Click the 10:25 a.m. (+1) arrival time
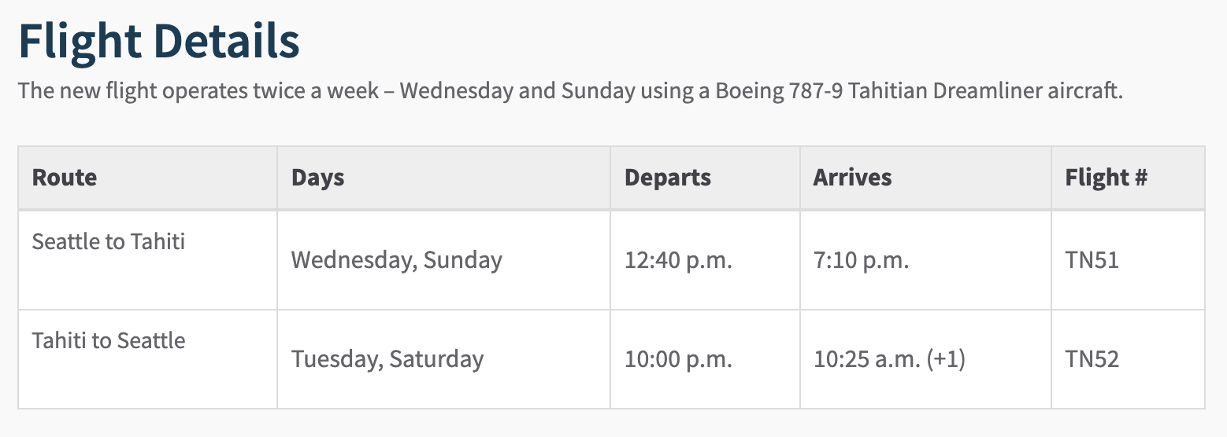The image size is (1227, 437). tap(889, 360)
